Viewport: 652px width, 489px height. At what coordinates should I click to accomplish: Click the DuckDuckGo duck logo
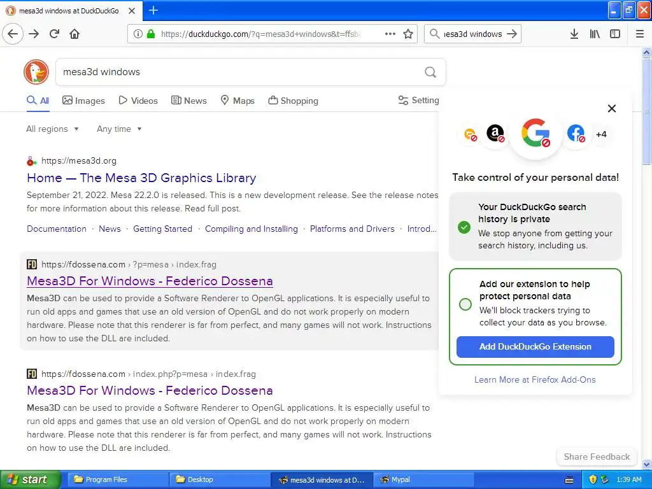click(x=36, y=72)
